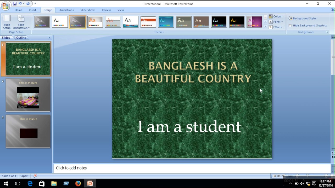Click to add notes field

[x=192, y=168]
